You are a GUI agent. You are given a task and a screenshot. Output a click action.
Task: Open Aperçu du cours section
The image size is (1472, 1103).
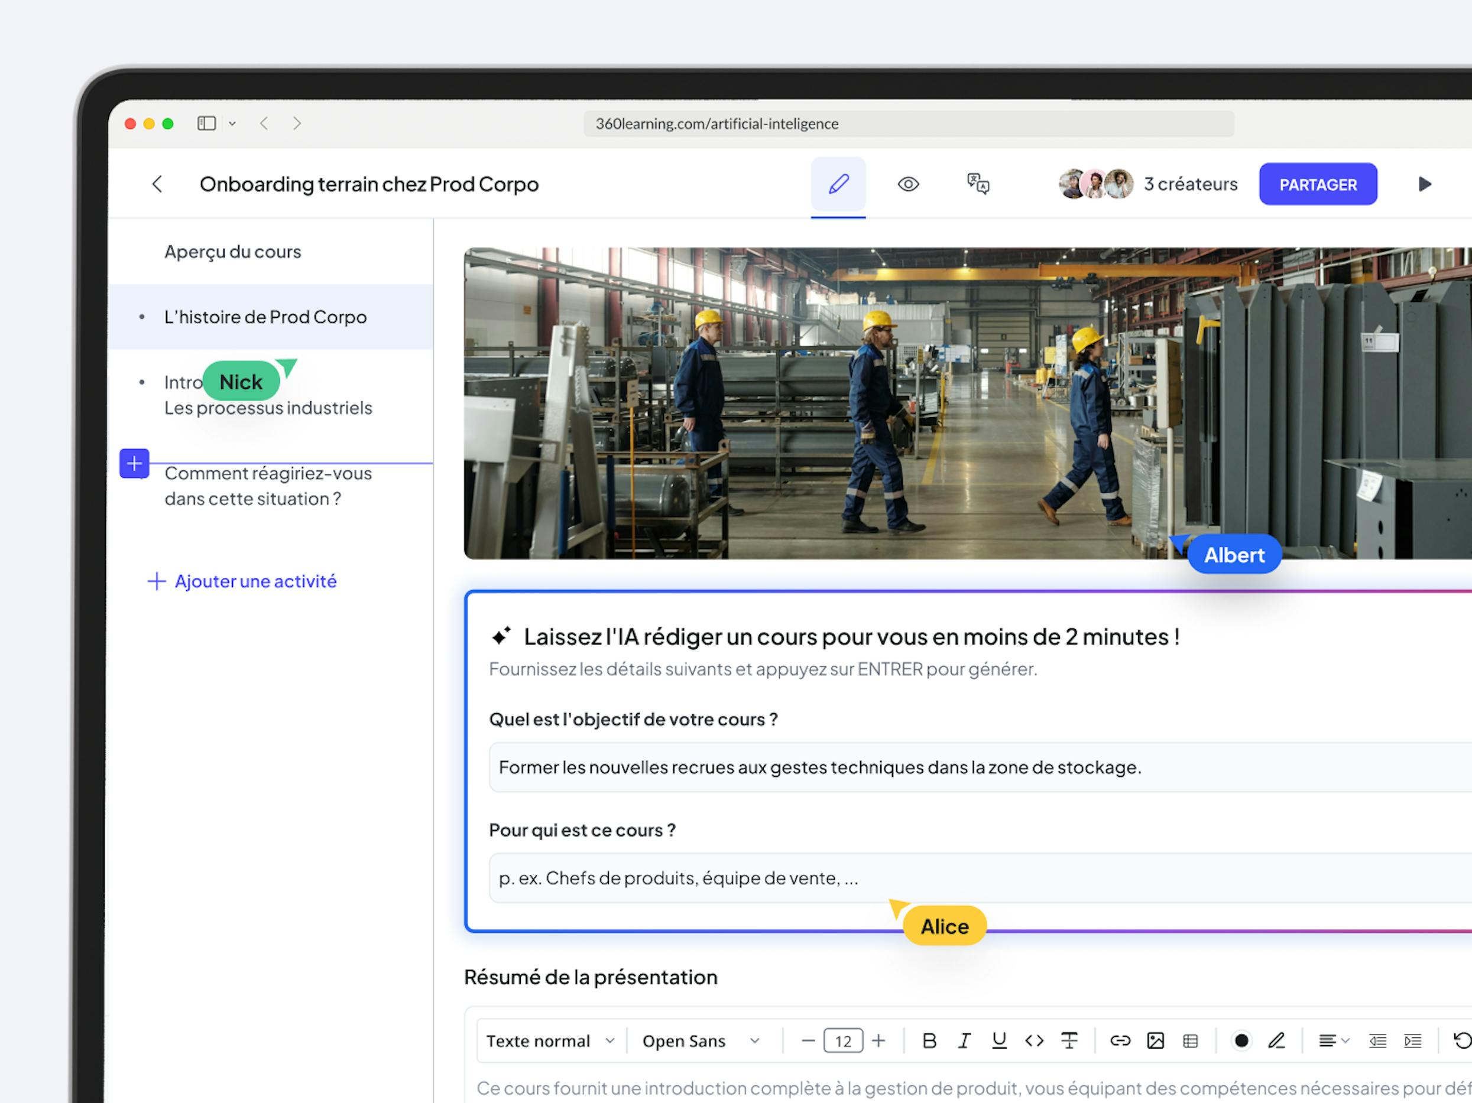point(232,252)
